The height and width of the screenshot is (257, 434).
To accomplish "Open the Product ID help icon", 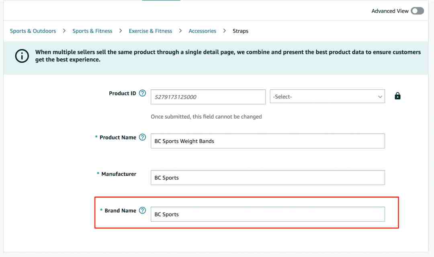I will pos(142,93).
